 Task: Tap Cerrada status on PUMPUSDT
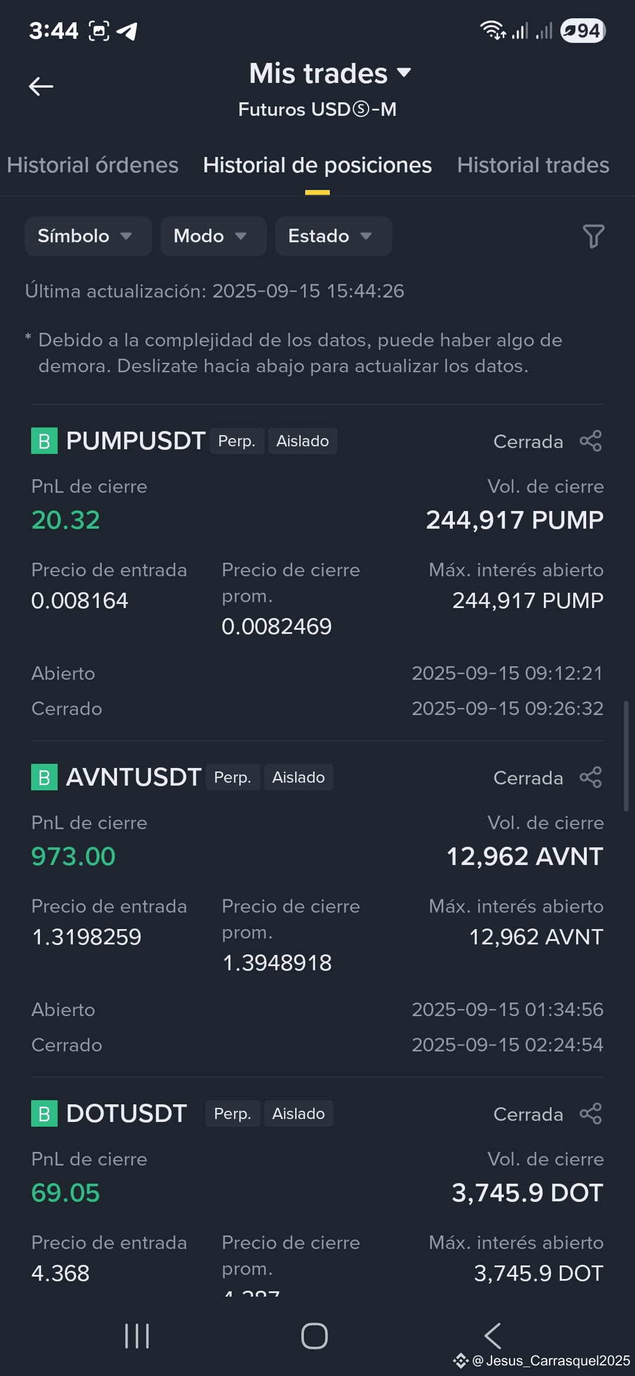pos(528,442)
